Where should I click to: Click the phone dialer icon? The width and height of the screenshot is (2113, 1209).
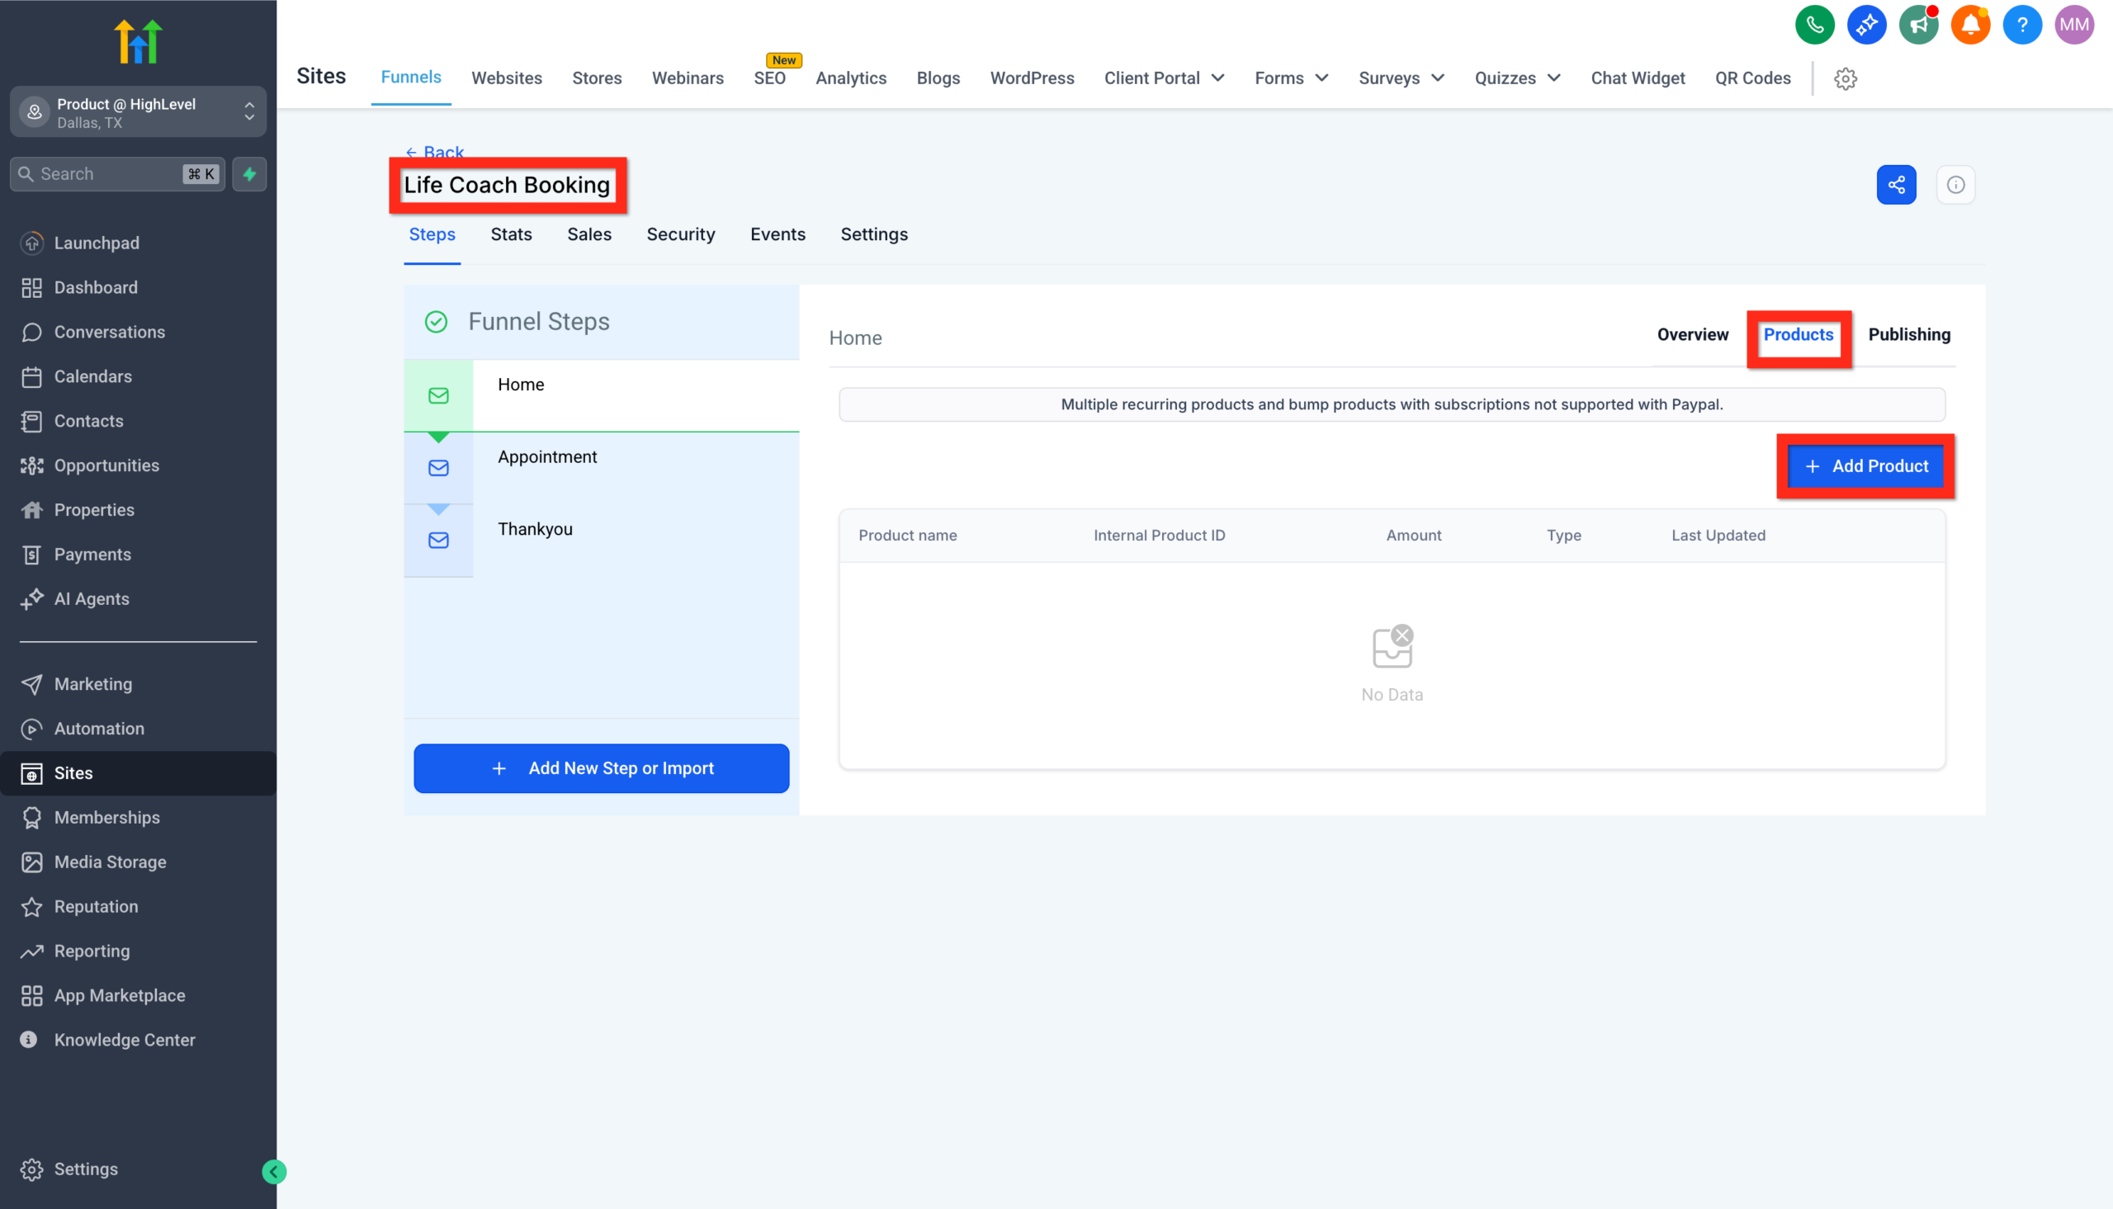1815,25
